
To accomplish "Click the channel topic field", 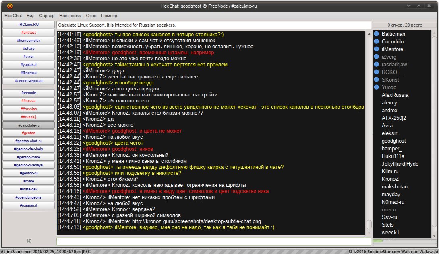I will [x=213, y=25].
